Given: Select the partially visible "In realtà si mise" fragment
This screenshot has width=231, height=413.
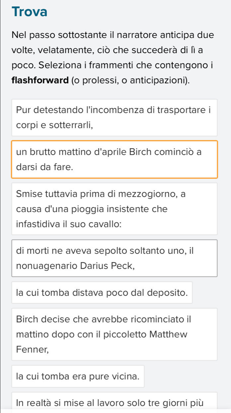Looking at the screenshot, I should (x=115, y=403).
